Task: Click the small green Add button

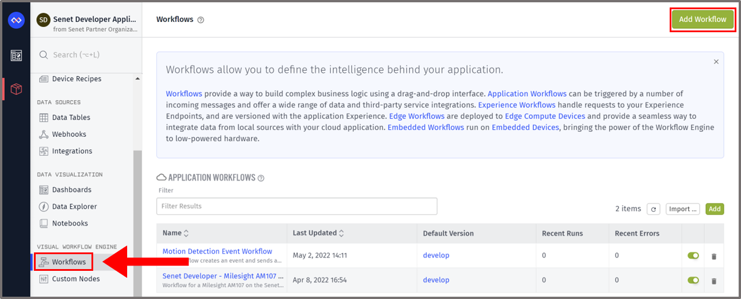Action: click(x=715, y=209)
